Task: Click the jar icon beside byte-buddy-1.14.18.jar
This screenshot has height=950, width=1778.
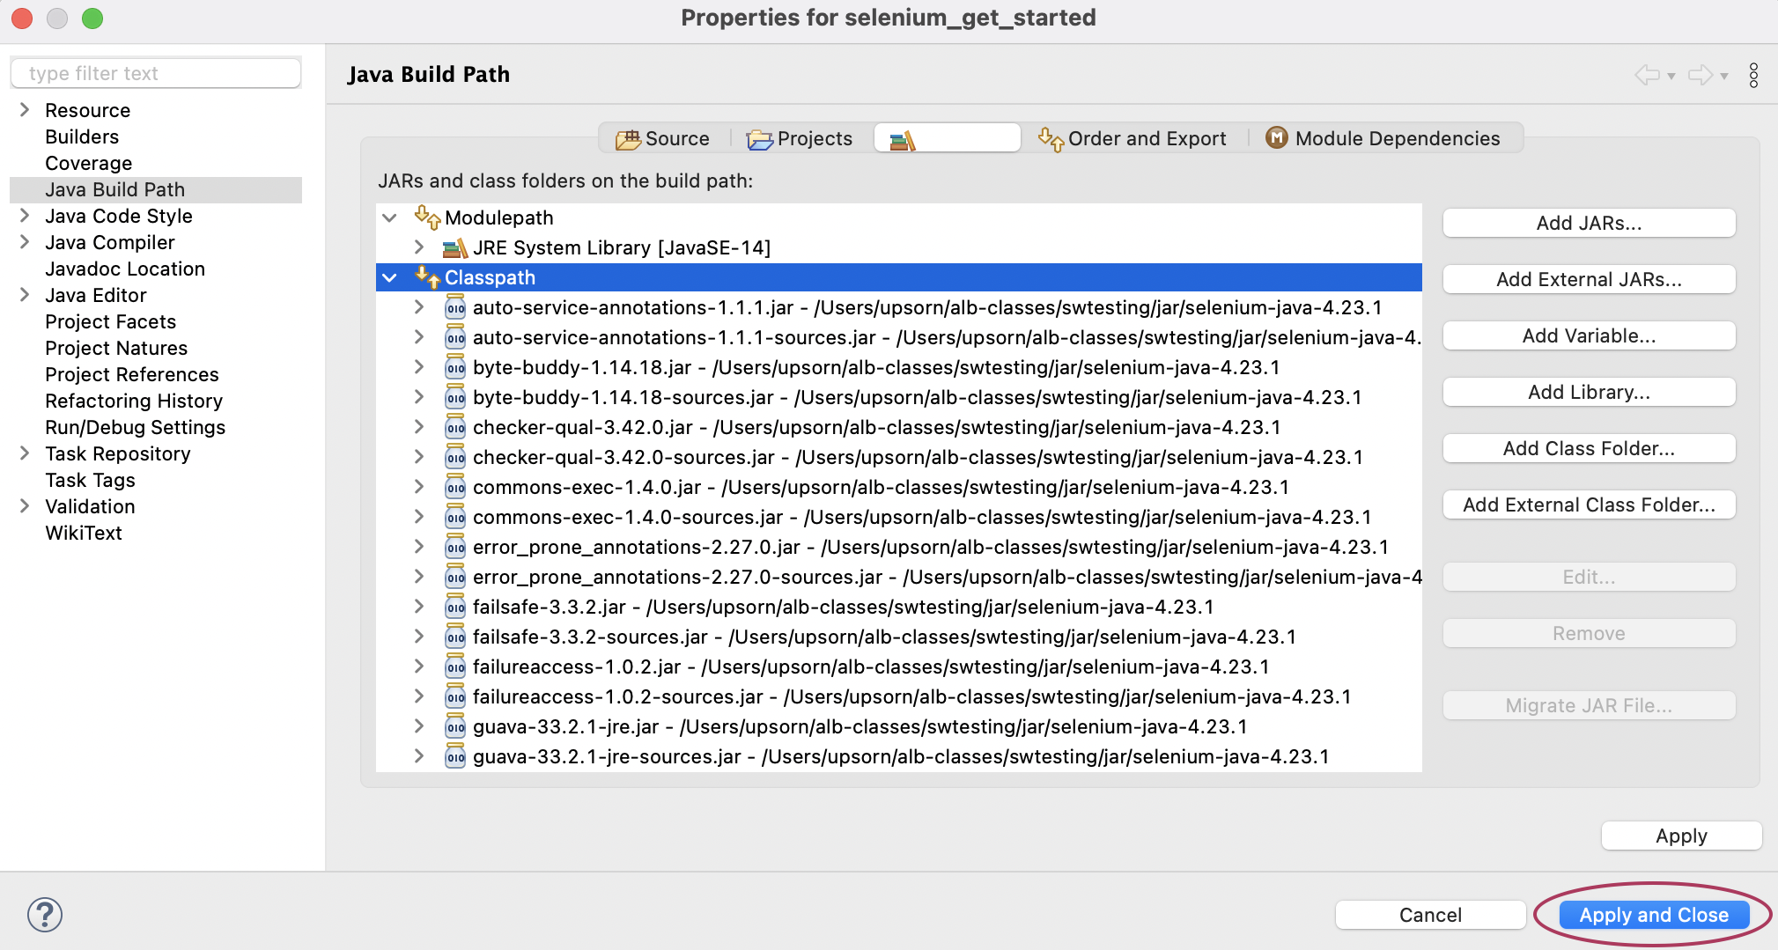Action: pos(455,367)
